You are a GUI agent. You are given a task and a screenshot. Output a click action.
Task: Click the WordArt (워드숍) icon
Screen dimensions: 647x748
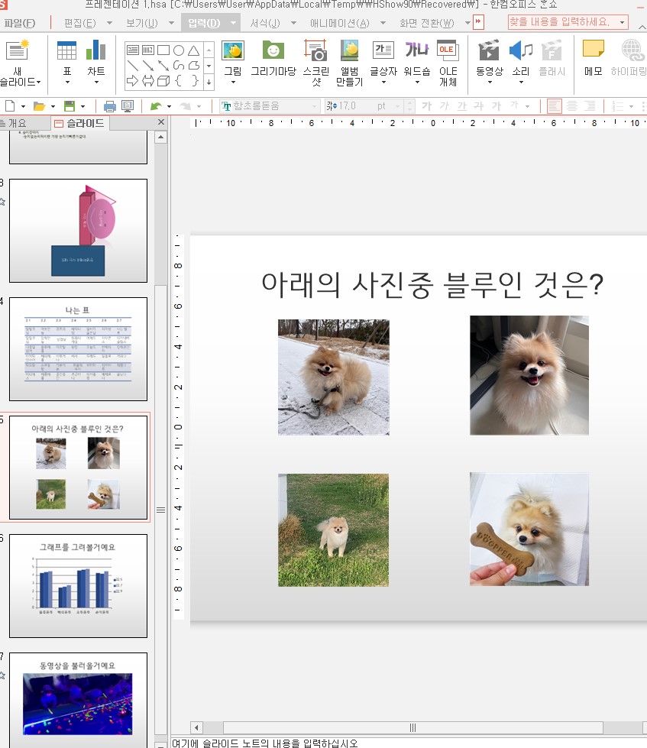pos(417,50)
